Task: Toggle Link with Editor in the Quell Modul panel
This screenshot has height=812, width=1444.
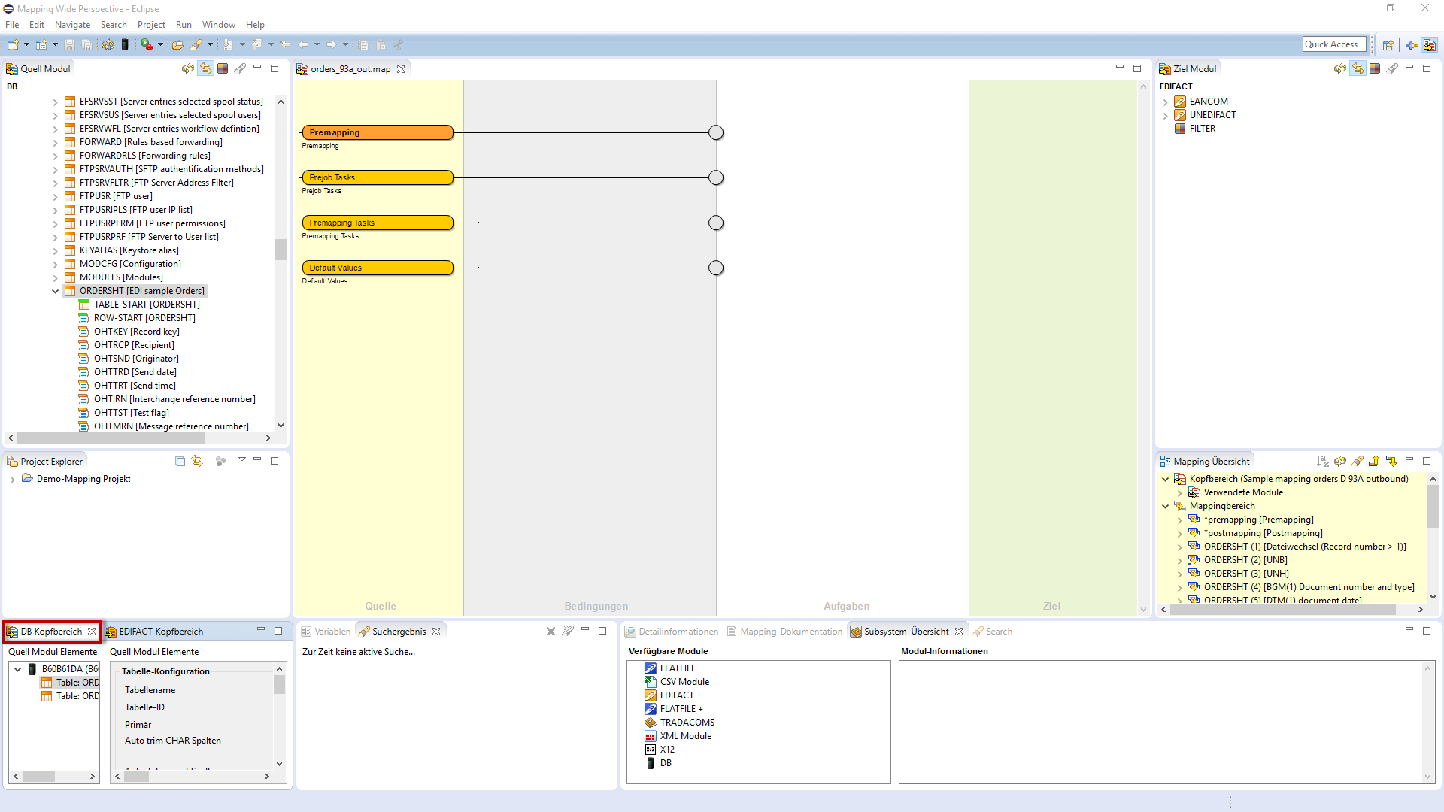Action: tap(205, 68)
